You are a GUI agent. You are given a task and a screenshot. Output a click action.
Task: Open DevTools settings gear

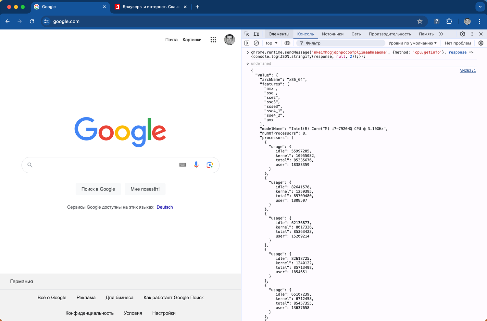(x=463, y=34)
